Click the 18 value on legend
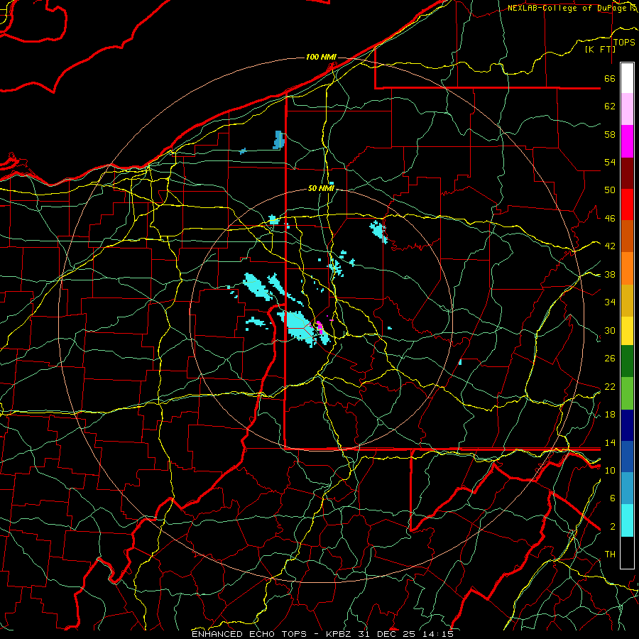 click(x=610, y=415)
